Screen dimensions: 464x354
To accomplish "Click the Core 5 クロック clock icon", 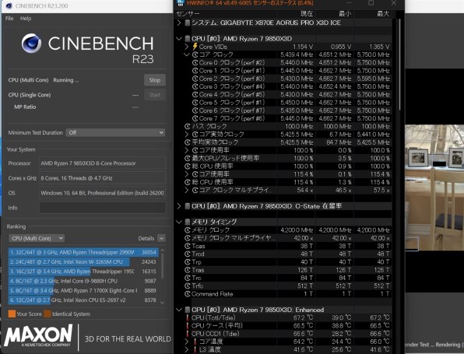I will click(x=195, y=103).
